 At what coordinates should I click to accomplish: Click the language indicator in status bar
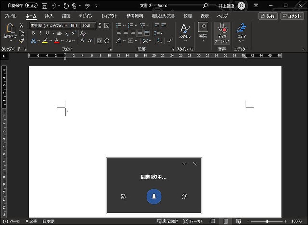48,221
